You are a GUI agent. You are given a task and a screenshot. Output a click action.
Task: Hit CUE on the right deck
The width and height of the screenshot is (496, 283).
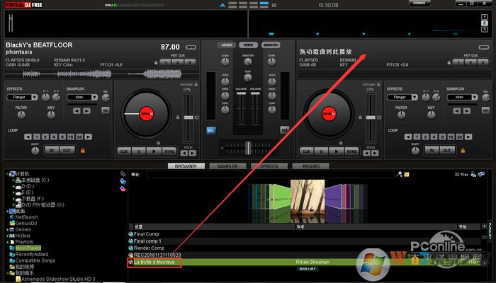point(306,151)
